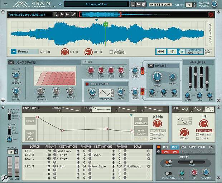Image resolution: width=222 pixels, height=183 pixels.
Task: Enable LFO KEY SYNC checkbox
Action: click(x=198, y=134)
